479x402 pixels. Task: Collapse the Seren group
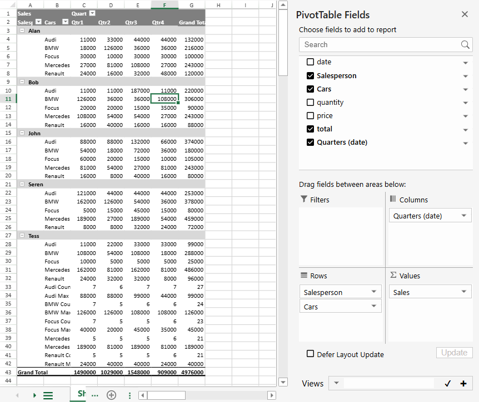(x=22, y=184)
